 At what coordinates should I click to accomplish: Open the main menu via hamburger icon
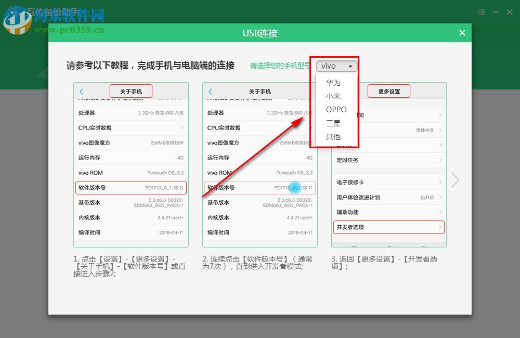click(481, 11)
